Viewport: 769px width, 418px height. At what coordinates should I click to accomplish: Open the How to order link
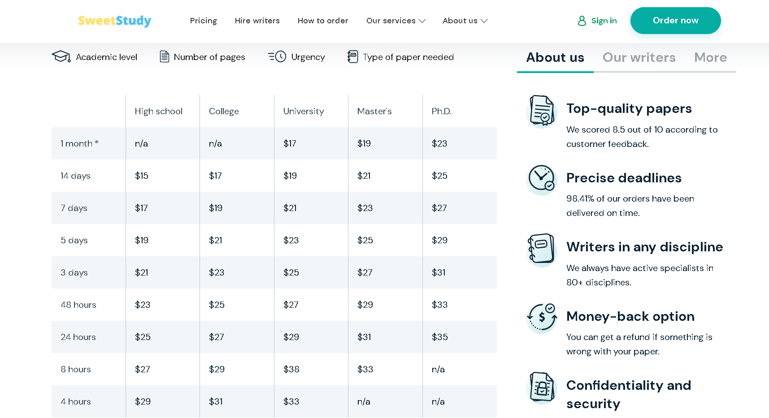point(323,21)
